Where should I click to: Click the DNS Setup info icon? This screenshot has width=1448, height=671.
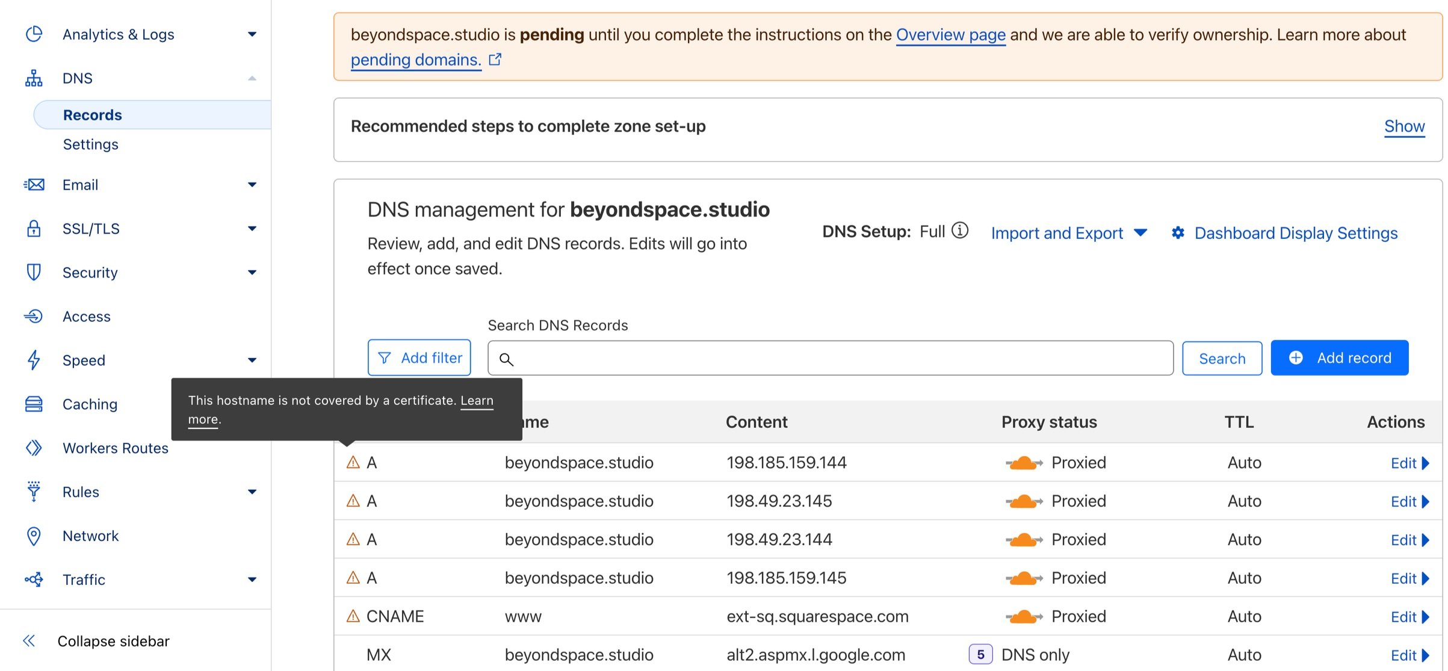click(x=960, y=230)
